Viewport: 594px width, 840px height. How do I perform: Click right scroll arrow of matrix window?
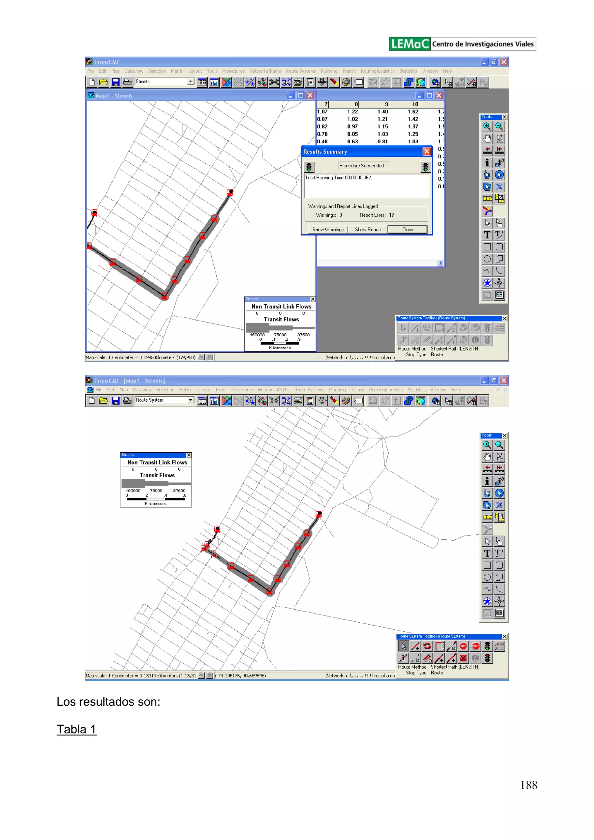440,263
